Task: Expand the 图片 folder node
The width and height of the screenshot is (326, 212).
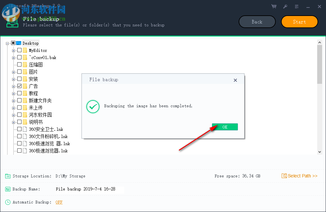Action: (x=13, y=71)
